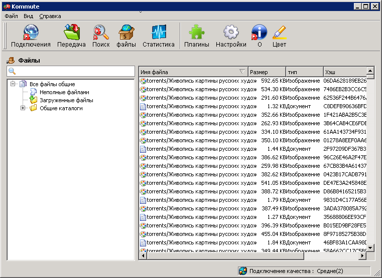Select the file row sized 387.49 KB
The width and height of the screenshot is (382, 278).
point(253,208)
